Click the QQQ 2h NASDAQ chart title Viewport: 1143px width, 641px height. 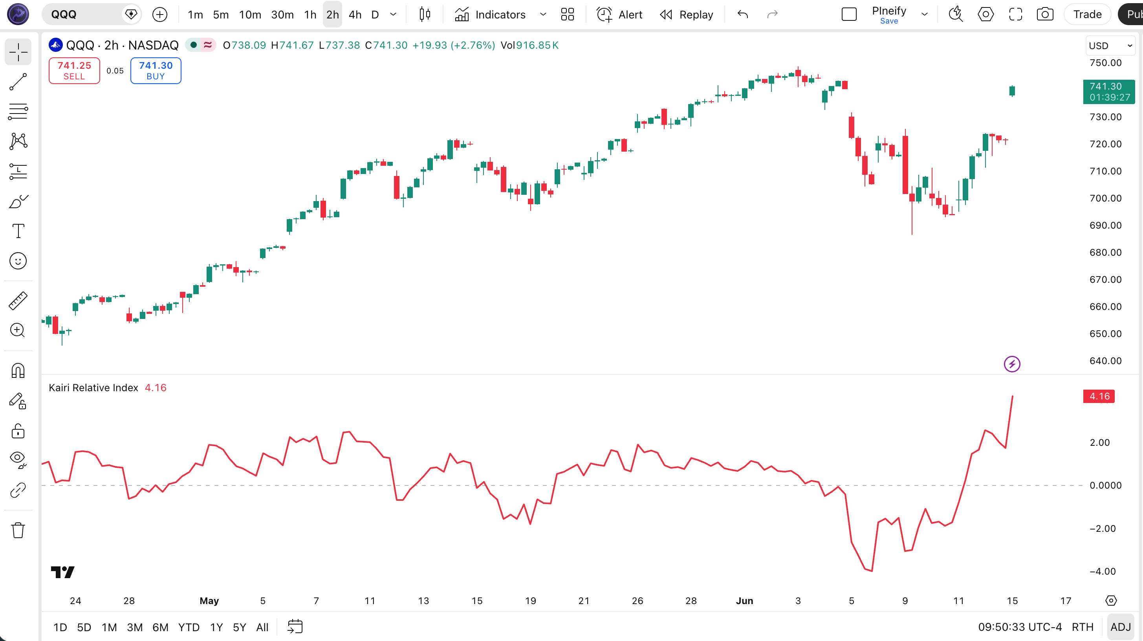click(x=122, y=45)
